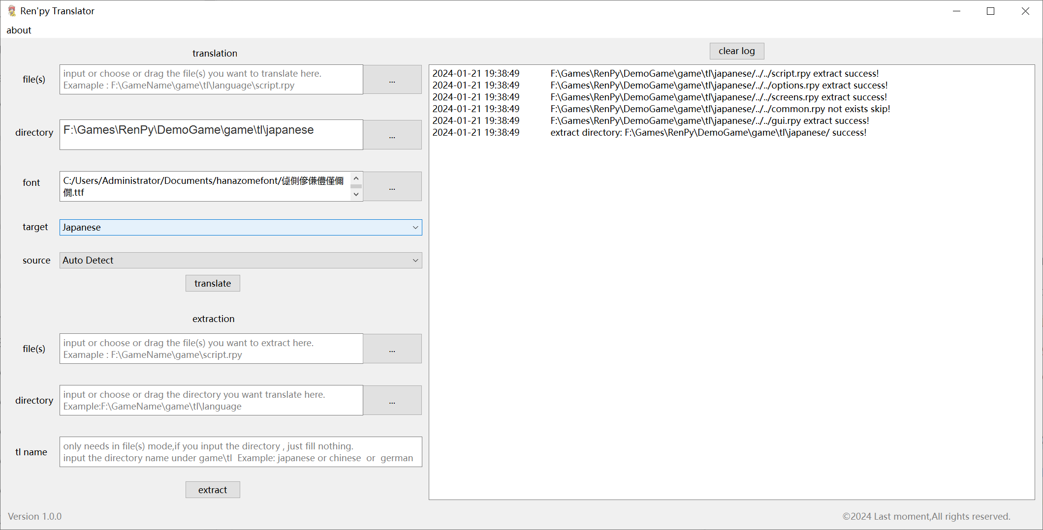Click the extract button
The image size is (1043, 530).
(213, 490)
